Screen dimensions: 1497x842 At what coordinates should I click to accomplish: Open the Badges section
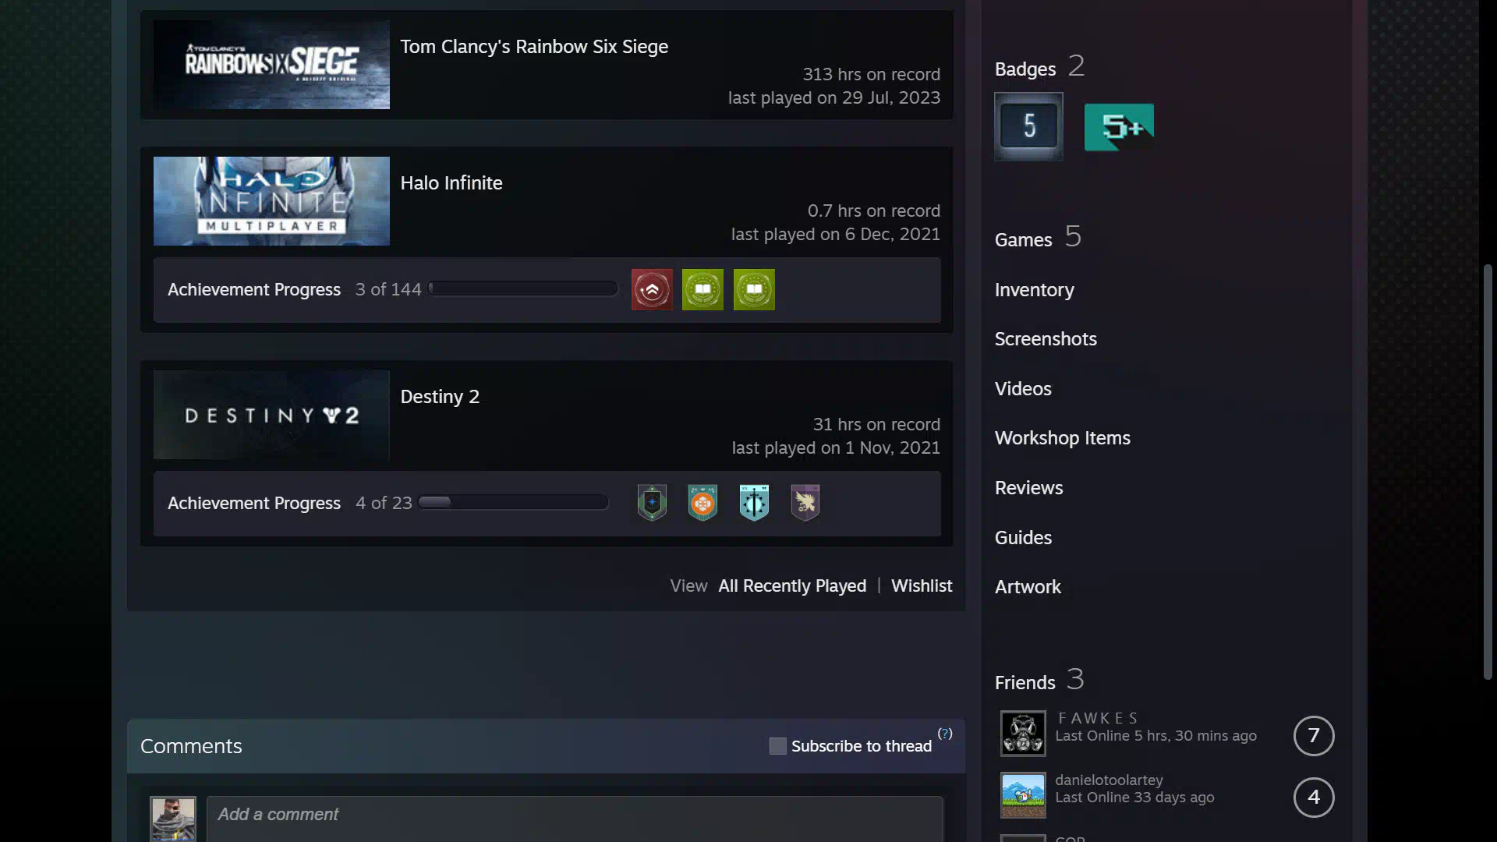pos(1025,69)
